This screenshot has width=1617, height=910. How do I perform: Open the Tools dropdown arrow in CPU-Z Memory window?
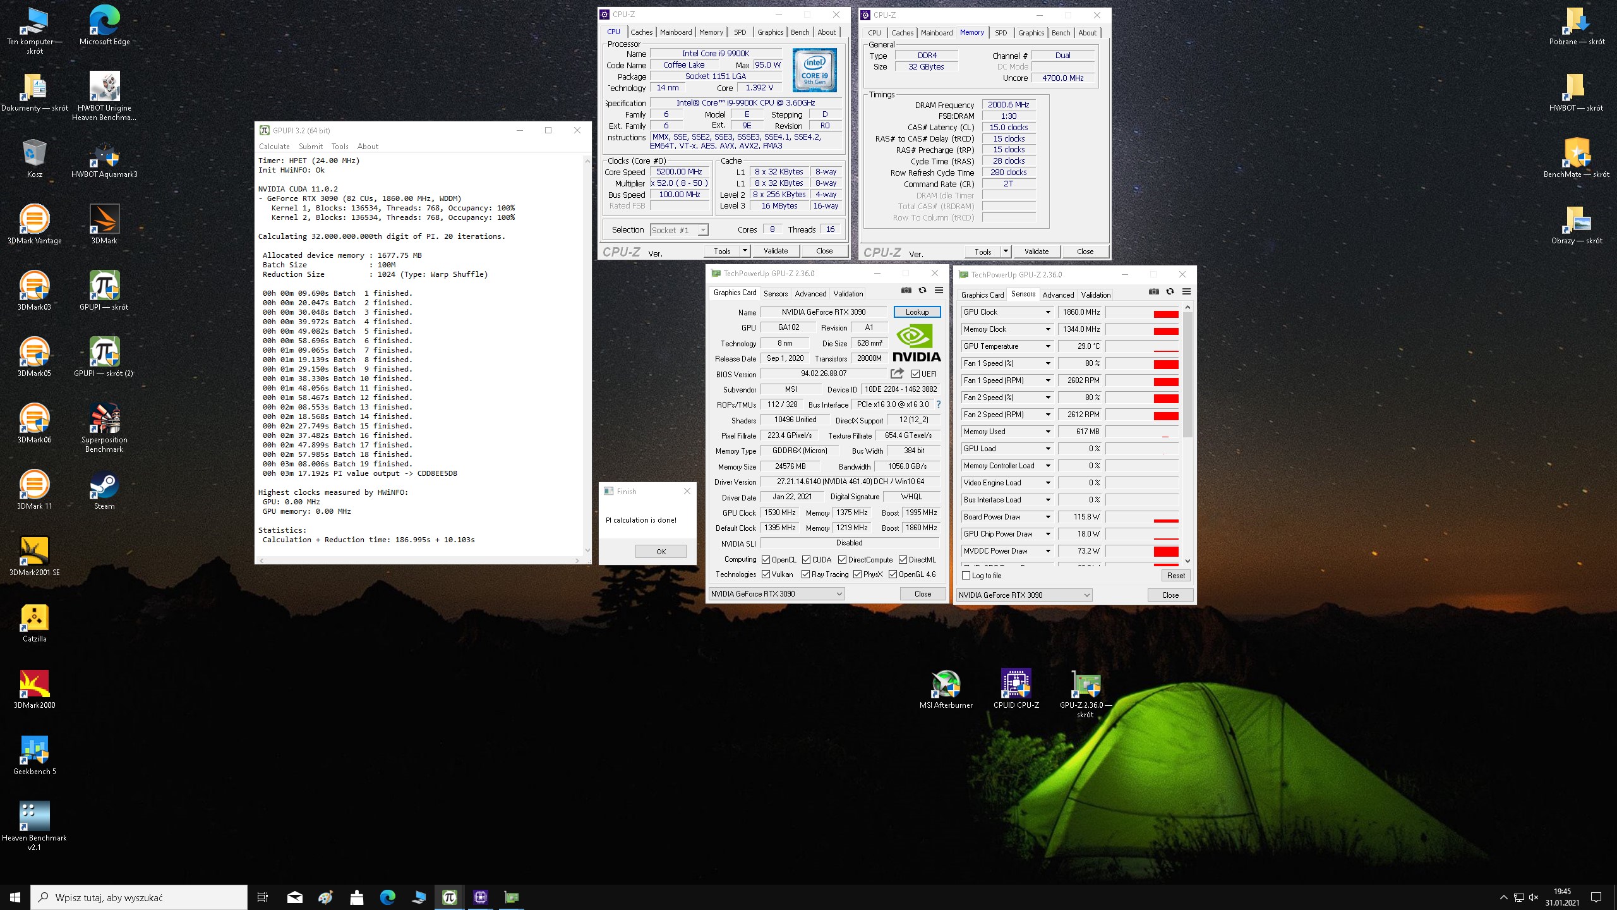coord(1006,252)
